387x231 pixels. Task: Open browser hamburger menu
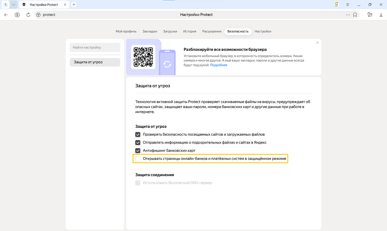[348, 5]
